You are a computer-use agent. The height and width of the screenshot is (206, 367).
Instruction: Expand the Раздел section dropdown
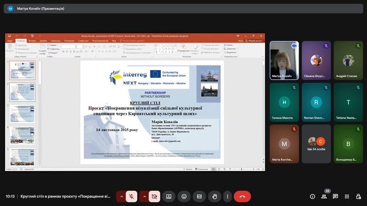click(x=53, y=53)
